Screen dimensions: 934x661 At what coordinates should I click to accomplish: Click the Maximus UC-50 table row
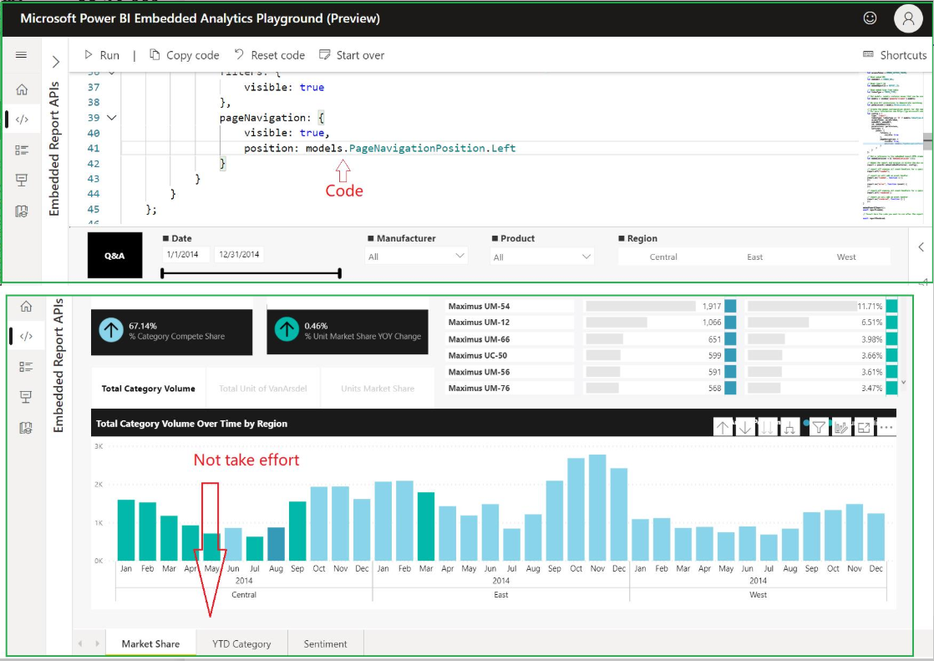pyautogui.click(x=672, y=355)
